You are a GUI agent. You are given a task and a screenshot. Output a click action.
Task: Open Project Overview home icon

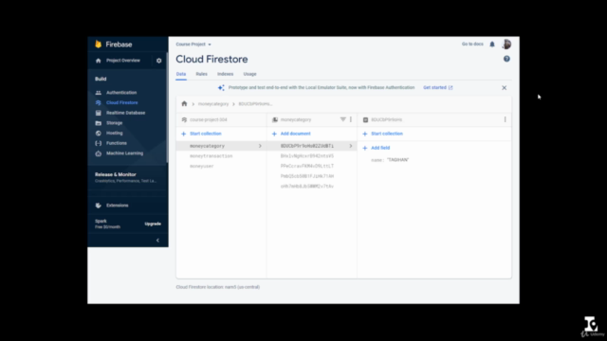click(99, 61)
